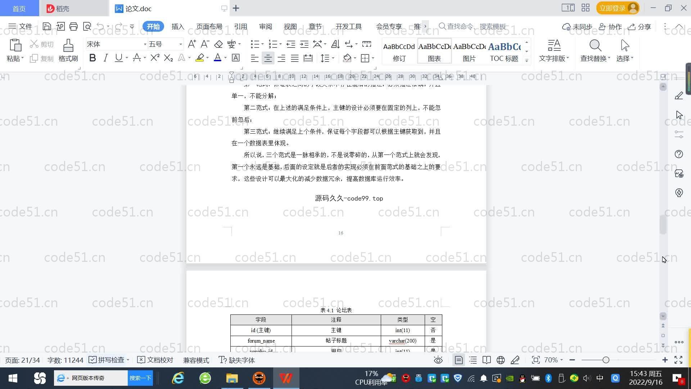Expand the styles gallery
691x389 pixels.
tap(527, 60)
